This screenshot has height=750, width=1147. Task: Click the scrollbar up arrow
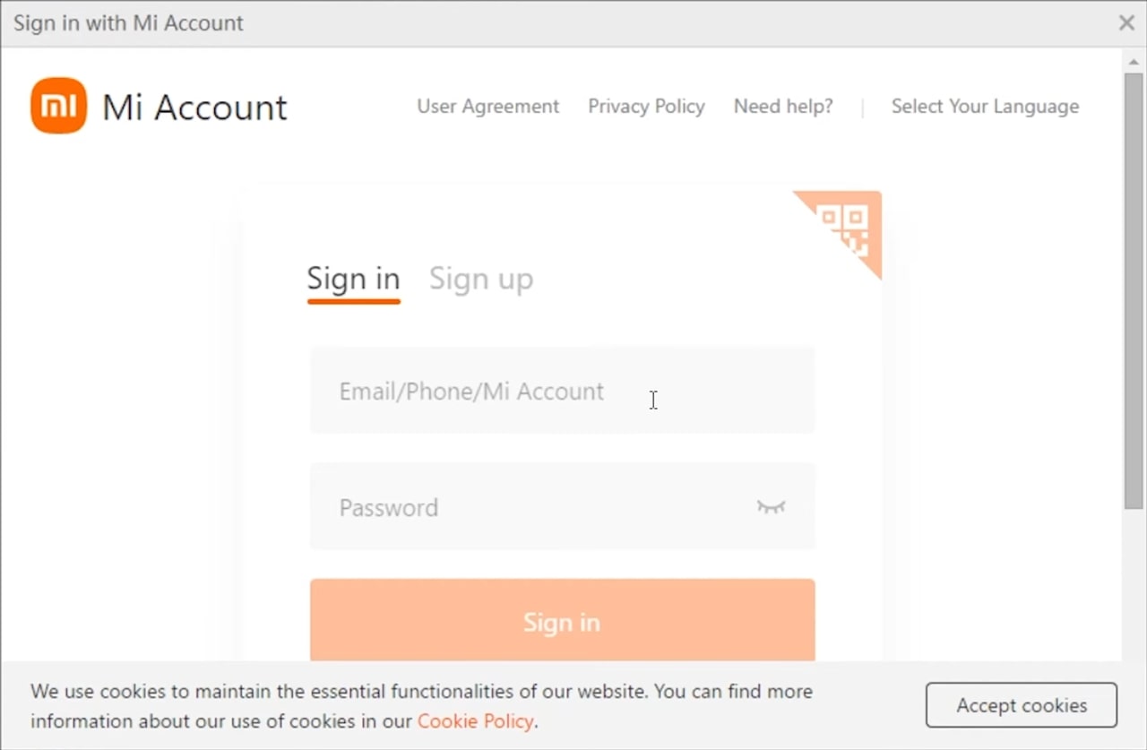(1134, 59)
